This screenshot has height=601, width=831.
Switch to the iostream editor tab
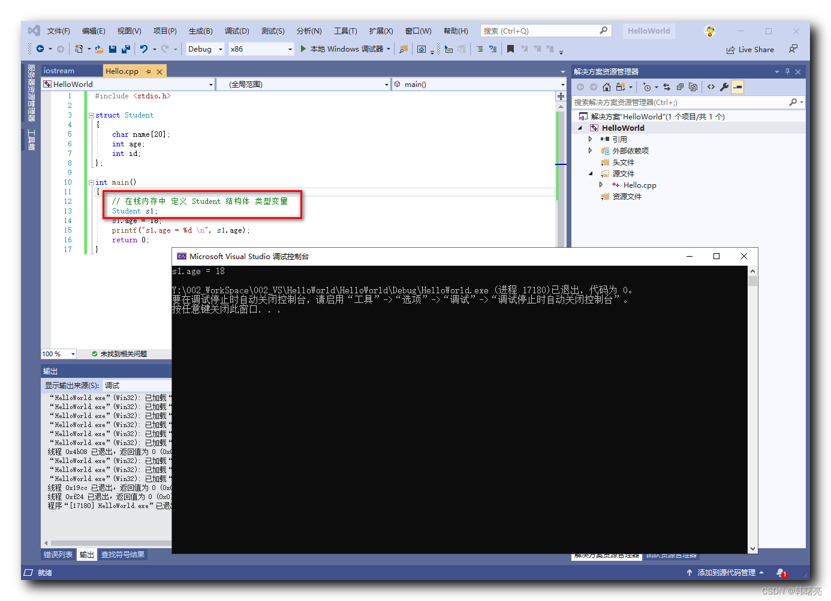[59, 71]
